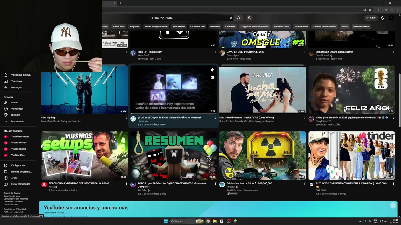Open the tinder PUVLO video thumbnail
Screen dimensions: 401x225
352,155
